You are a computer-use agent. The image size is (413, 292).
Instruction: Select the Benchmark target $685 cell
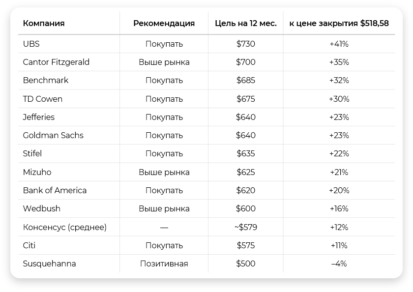coord(246,80)
